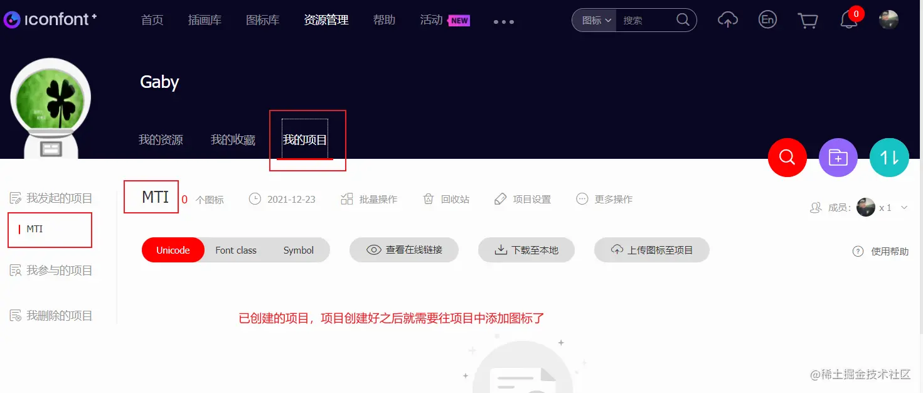Image resolution: width=923 pixels, height=393 pixels.
Task: Open the 图标库 menu item
Action: [263, 20]
